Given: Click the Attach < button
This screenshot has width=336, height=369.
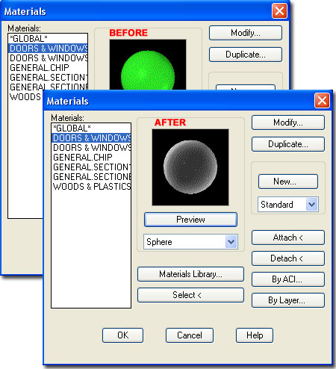Looking at the screenshot, I should click(288, 238).
